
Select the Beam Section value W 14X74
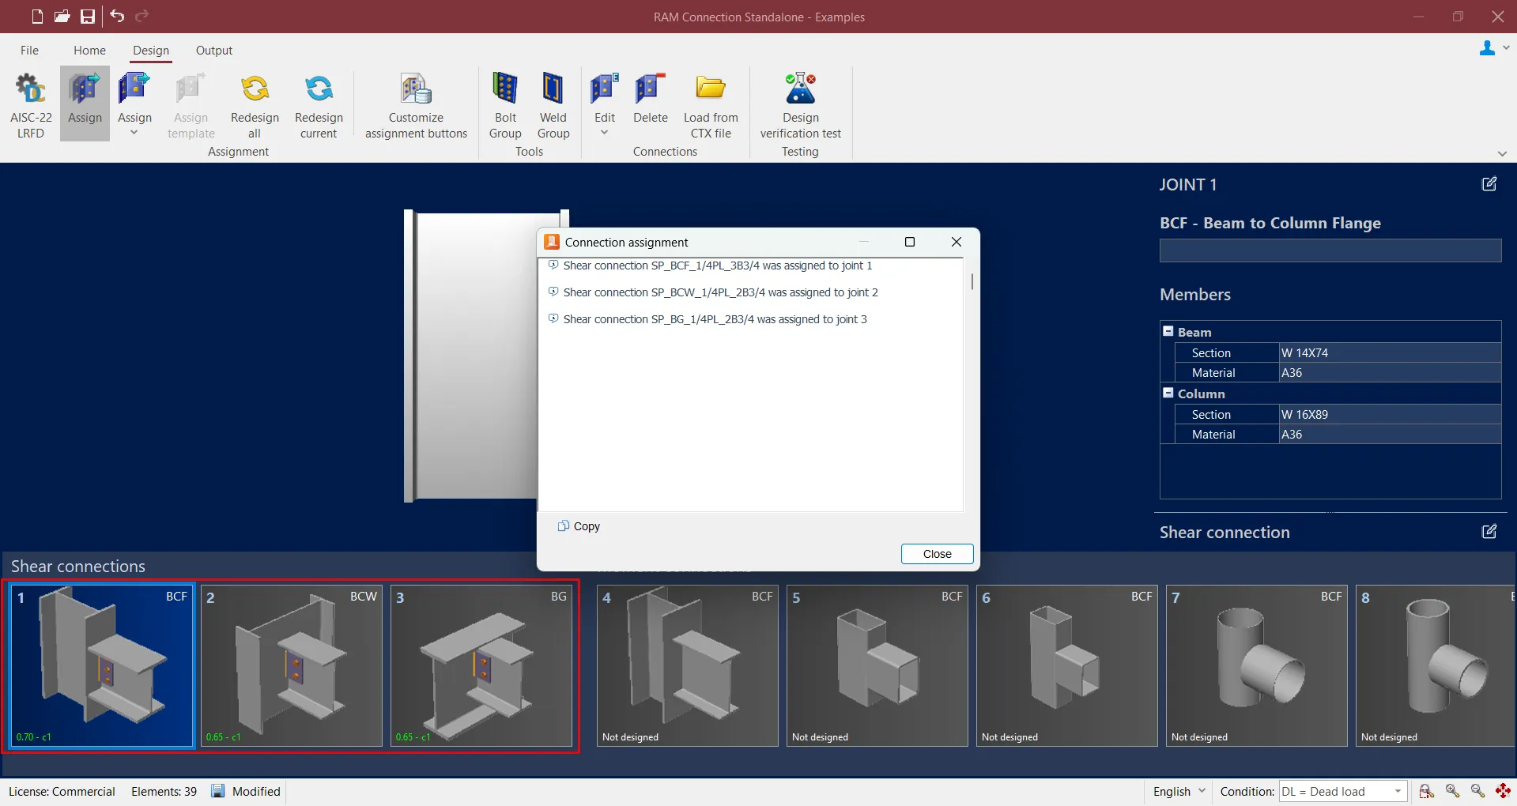[1390, 352]
